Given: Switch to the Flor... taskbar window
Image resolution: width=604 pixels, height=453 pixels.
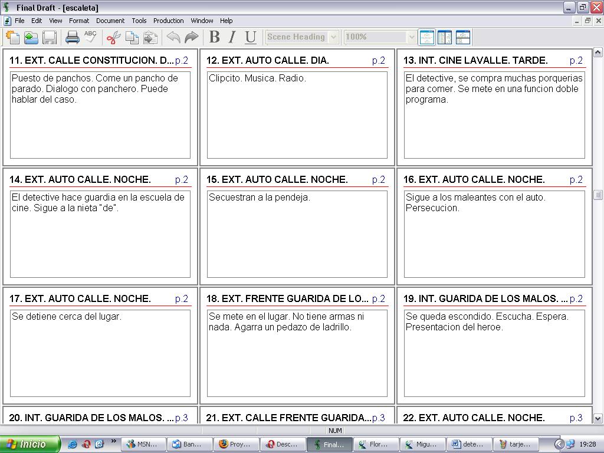Looking at the screenshot, I should pos(375,444).
